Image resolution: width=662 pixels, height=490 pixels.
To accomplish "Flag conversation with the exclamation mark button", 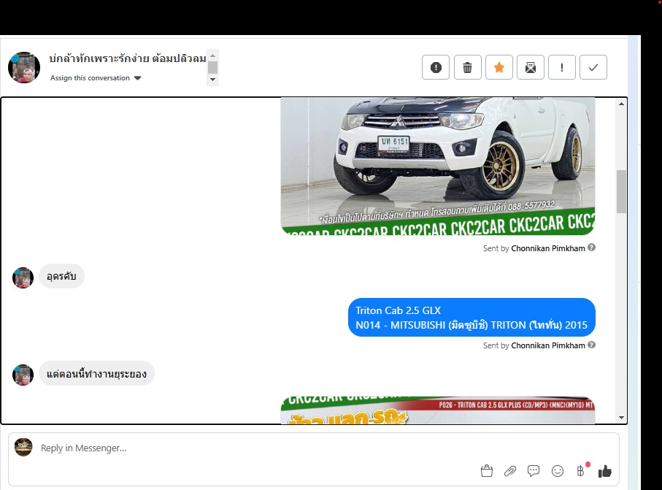I will click(562, 68).
